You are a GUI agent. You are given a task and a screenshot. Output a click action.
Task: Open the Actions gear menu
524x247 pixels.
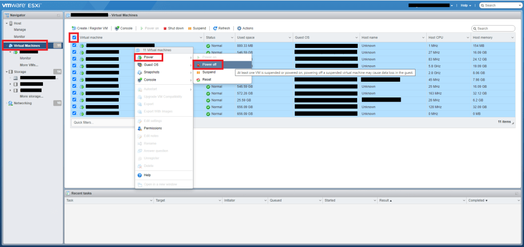tap(239, 28)
